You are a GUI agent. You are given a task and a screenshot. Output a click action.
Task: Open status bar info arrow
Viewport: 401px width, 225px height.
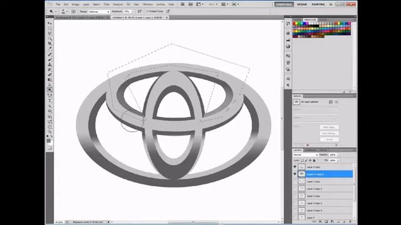(108, 222)
